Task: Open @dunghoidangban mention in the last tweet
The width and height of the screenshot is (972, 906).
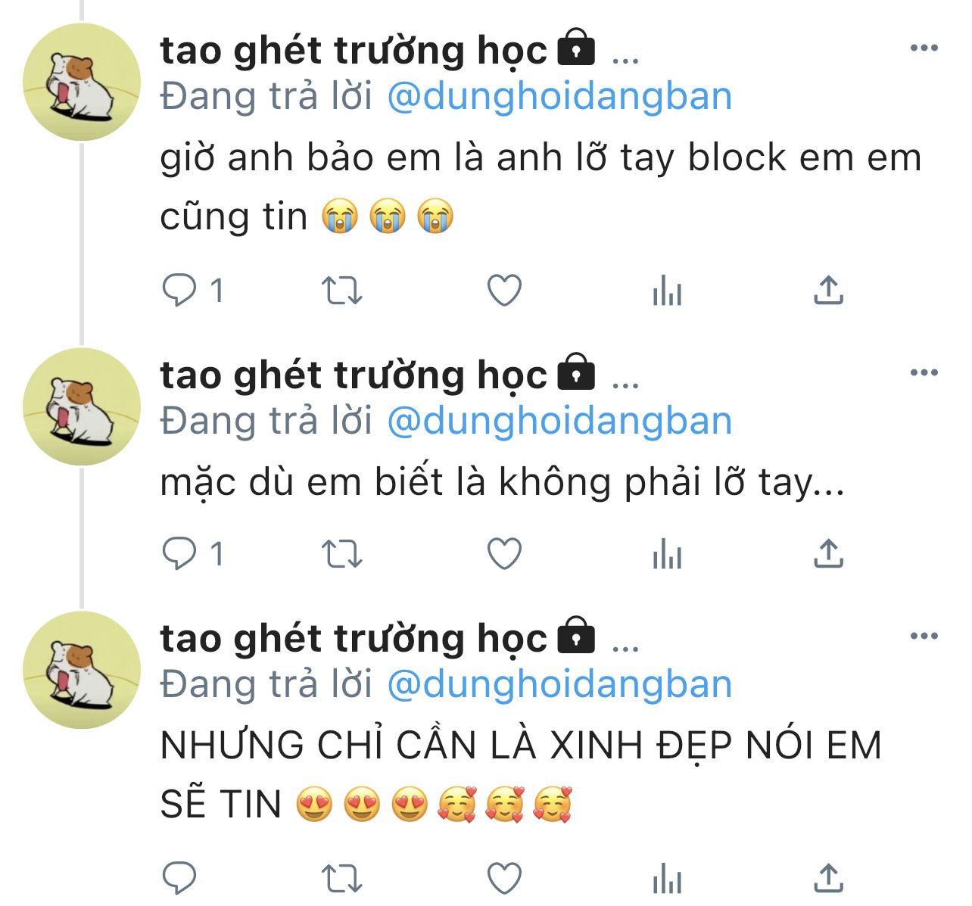Action: click(559, 684)
